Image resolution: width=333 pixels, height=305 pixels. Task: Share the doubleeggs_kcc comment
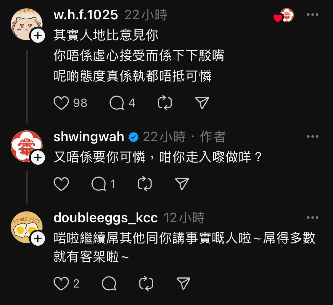184,283
